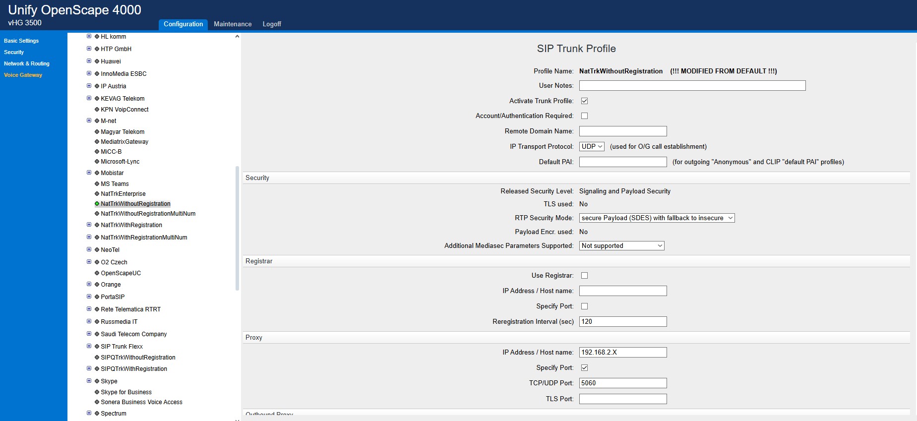Image resolution: width=917 pixels, height=421 pixels.
Task: Open the RTP Security Mode dropdown
Action: click(657, 218)
